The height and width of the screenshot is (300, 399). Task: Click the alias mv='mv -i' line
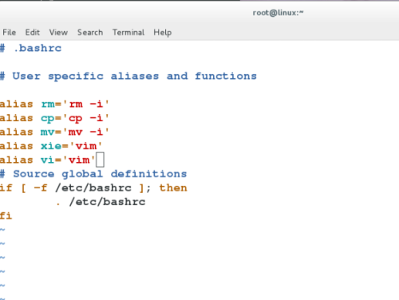54,132
